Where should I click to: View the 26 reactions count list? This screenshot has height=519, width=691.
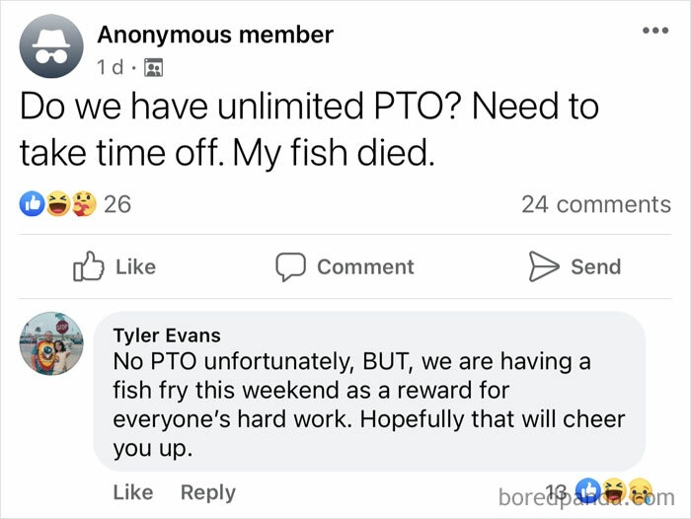point(117,204)
